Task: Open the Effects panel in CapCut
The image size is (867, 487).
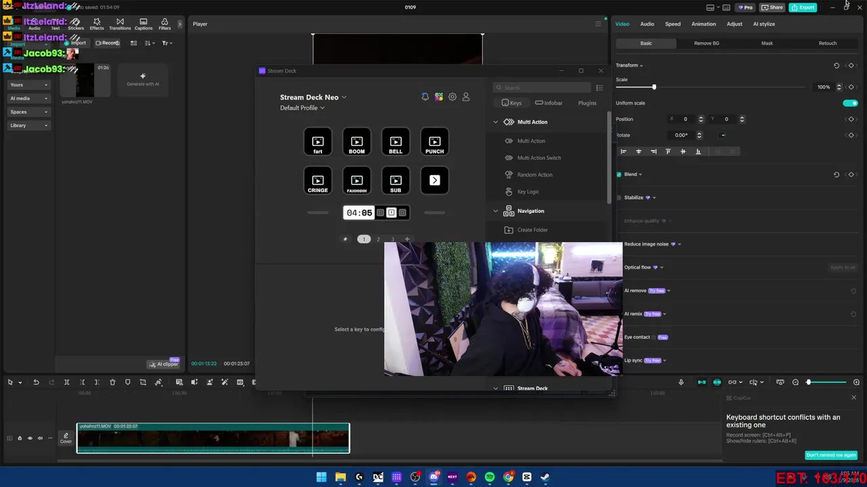Action: [97, 24]
